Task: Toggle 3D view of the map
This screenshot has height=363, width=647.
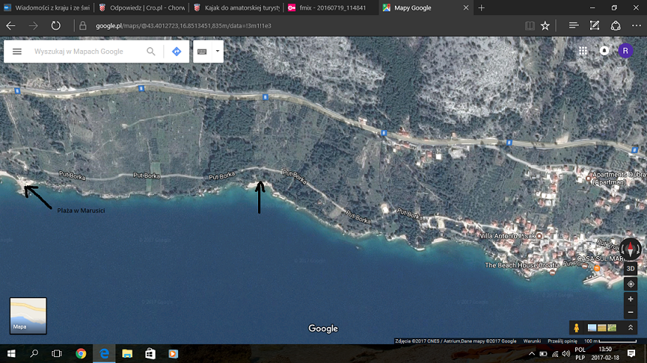Action: [630, 269]
